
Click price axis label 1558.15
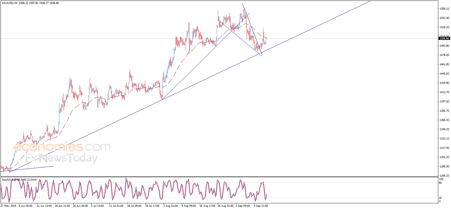click(444, 9)
